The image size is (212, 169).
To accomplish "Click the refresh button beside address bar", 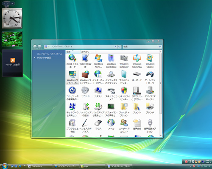I will pyautogui.click(x=120, y=46).
